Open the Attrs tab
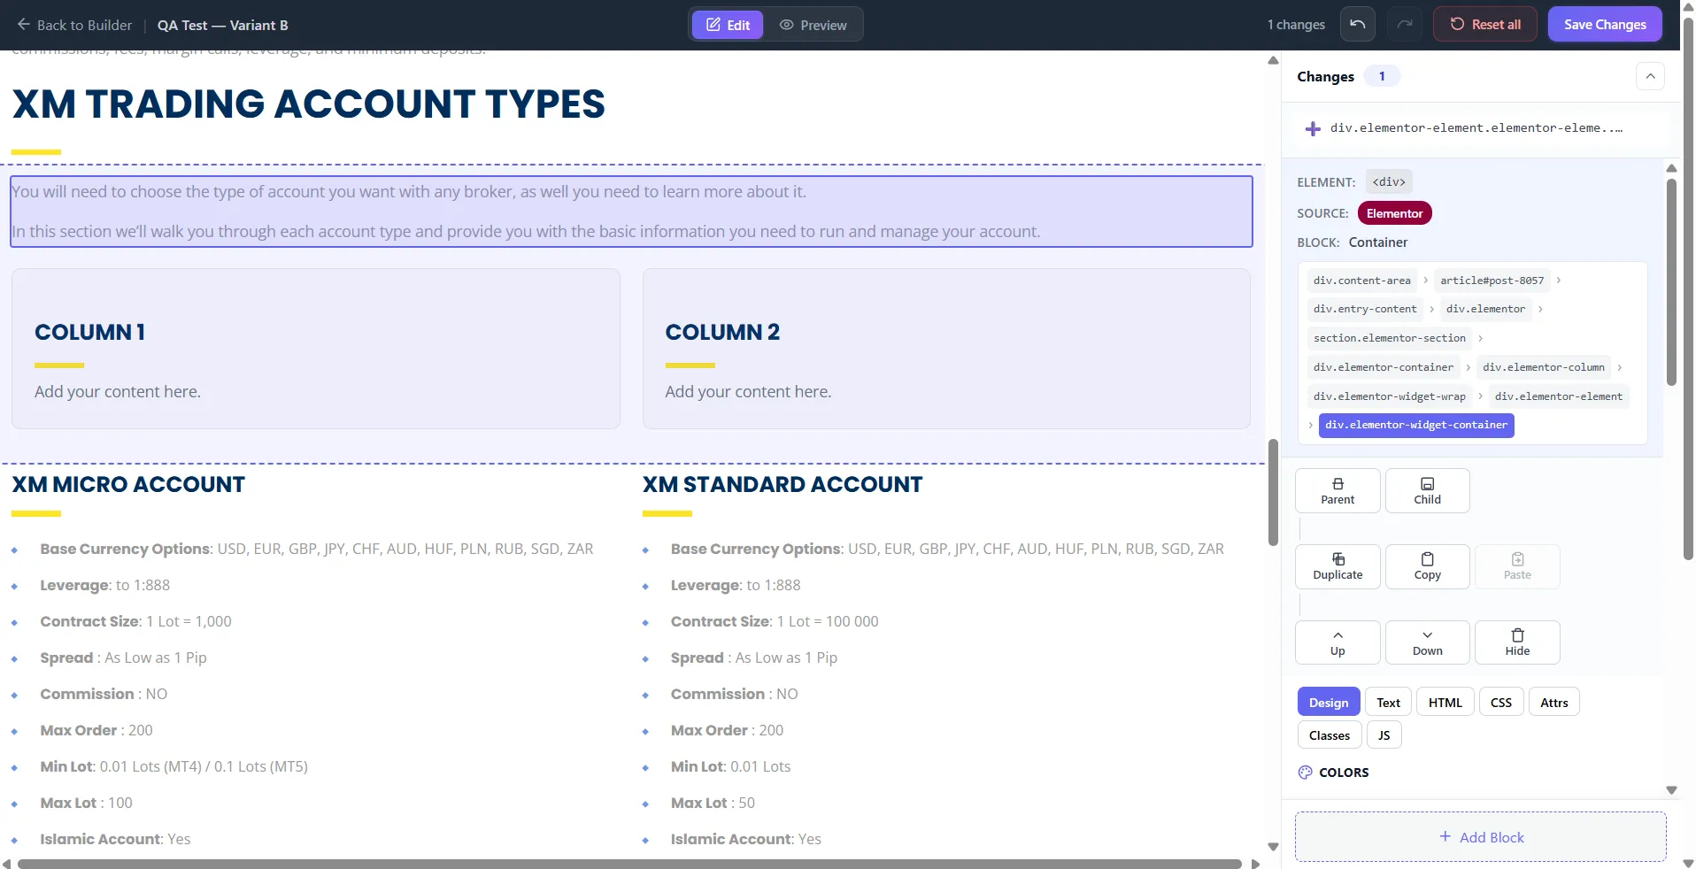The height and width of the screenshot is (869, 1696). pos(1553,703)
